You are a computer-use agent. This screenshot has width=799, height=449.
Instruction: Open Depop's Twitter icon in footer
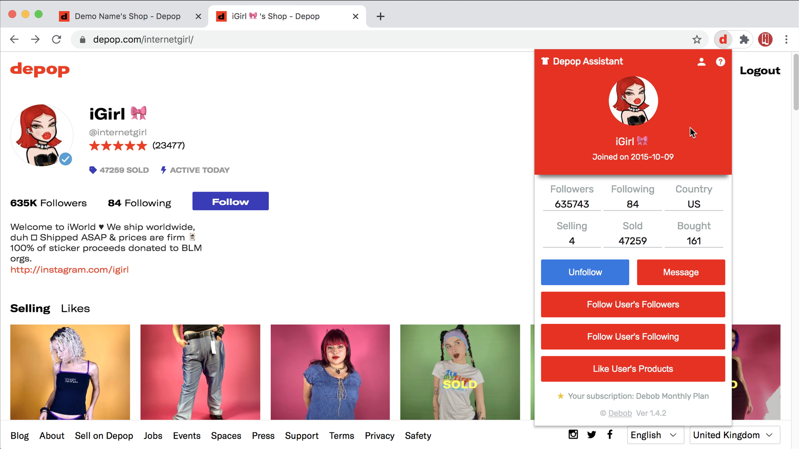click(591, 434)
